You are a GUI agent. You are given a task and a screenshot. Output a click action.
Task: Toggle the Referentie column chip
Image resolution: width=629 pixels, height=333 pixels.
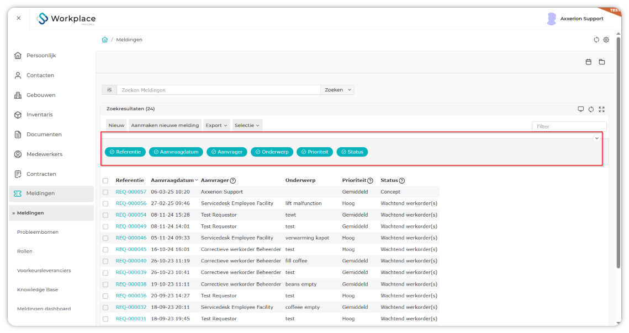click(x=125, y=152)
